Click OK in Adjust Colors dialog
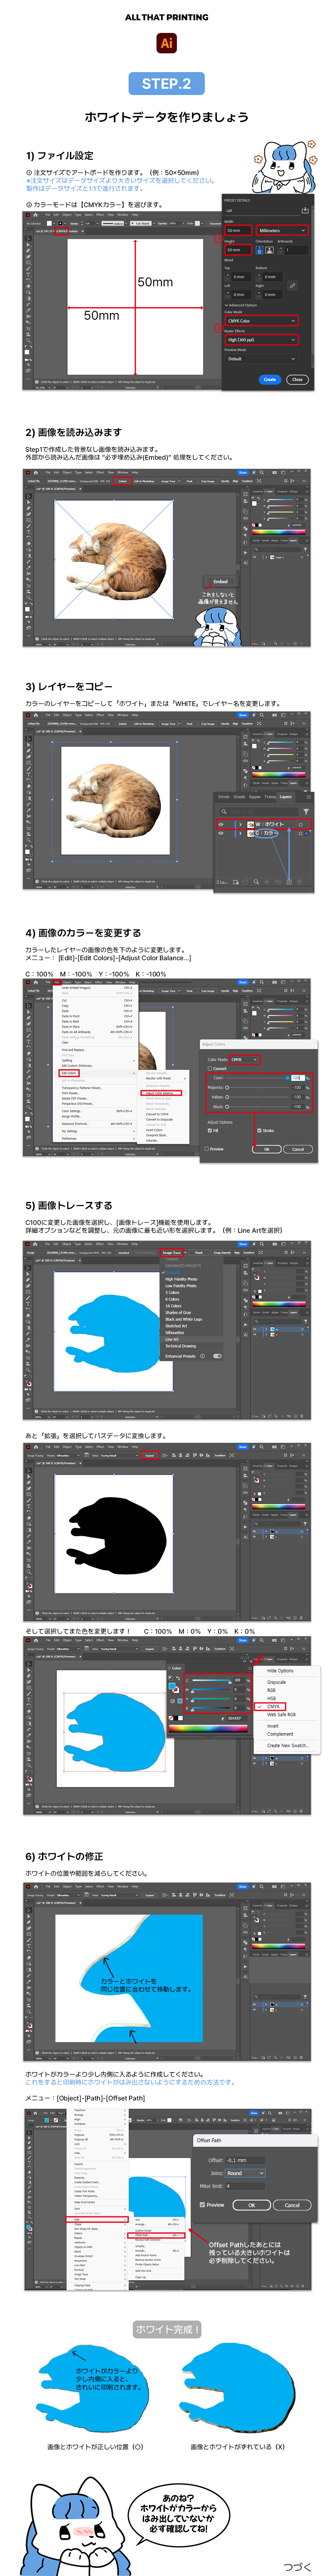 click(267, 1149)
